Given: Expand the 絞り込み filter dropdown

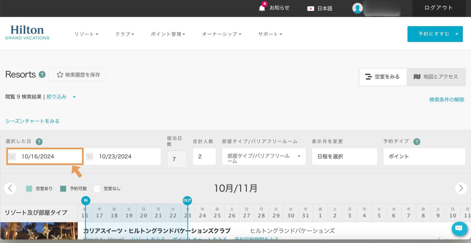Looking at the screenshot, I should pyautogui.click(x=61, y=97).
